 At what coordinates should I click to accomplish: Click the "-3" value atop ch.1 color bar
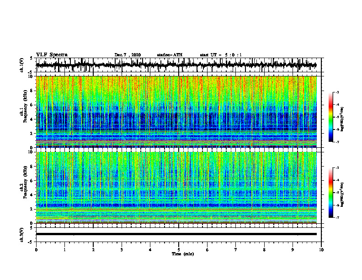(337, 92)
